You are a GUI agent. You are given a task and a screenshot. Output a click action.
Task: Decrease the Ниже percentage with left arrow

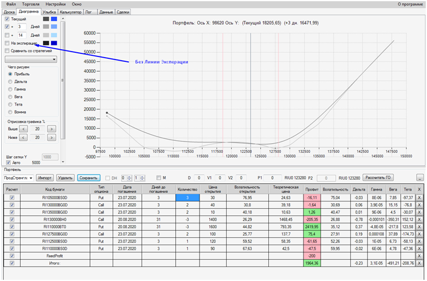[23, 138]
